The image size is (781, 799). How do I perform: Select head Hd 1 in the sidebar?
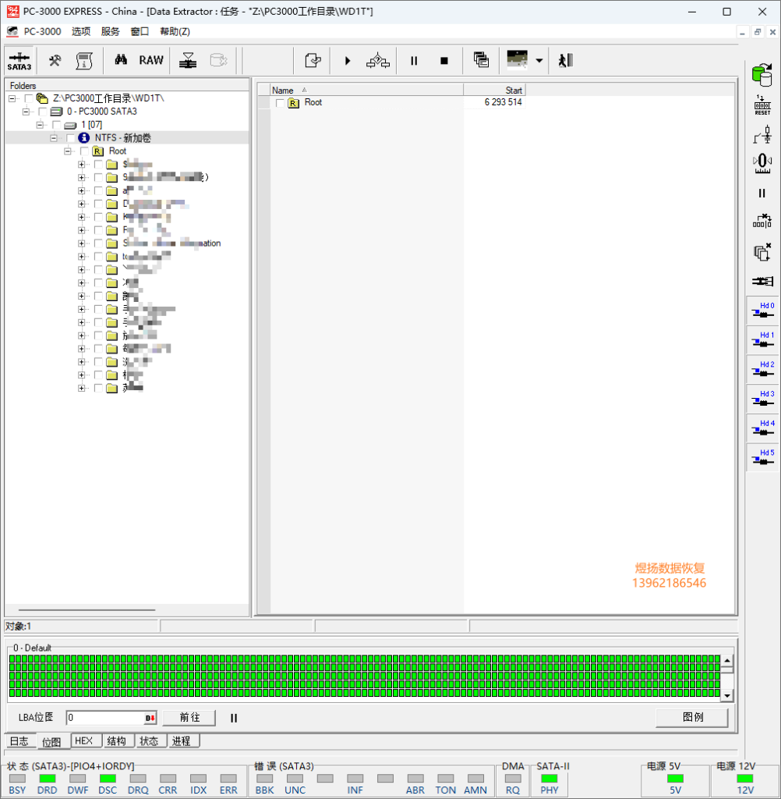762,339
